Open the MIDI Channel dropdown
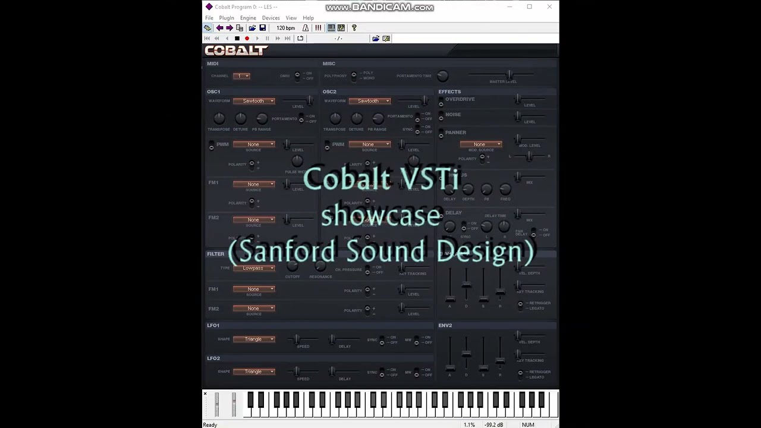This screenshot has width=761, height=428. point(241,76)
